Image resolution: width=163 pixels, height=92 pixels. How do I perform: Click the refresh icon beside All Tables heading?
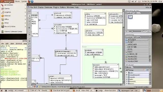(147, 70)
